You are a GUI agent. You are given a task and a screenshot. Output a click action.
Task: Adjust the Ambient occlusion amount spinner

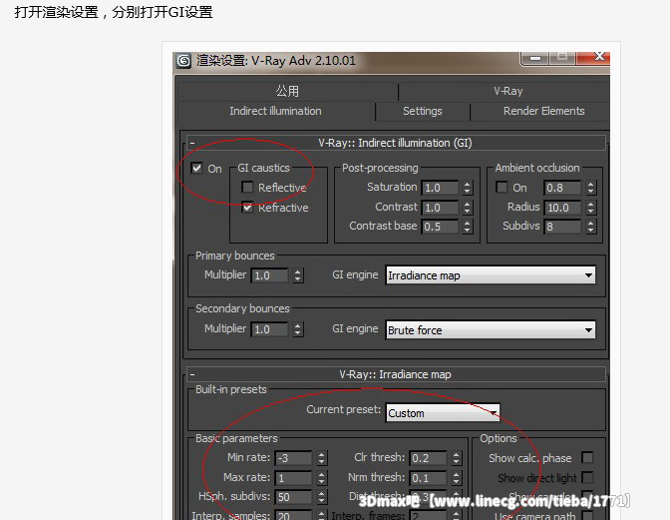coord(590,188)
